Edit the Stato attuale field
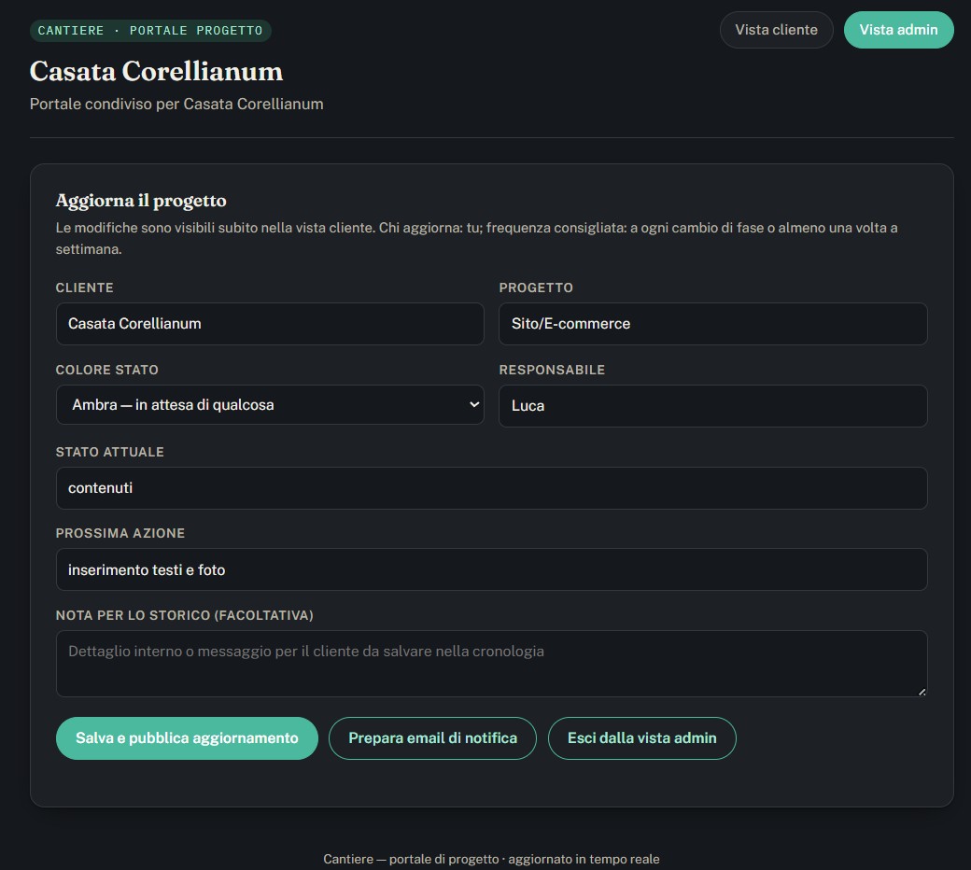971x870 pixels. pyautogui.click(x=492, y=488)
